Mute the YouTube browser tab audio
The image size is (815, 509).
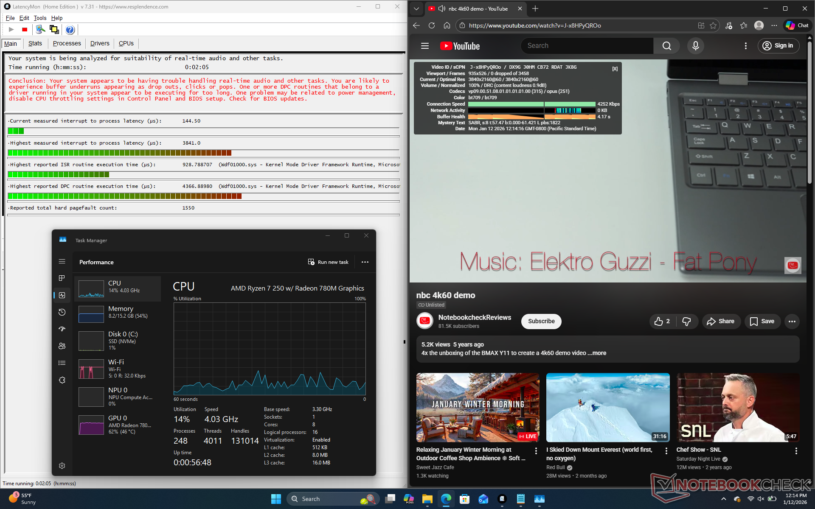[x=442, y=8]
